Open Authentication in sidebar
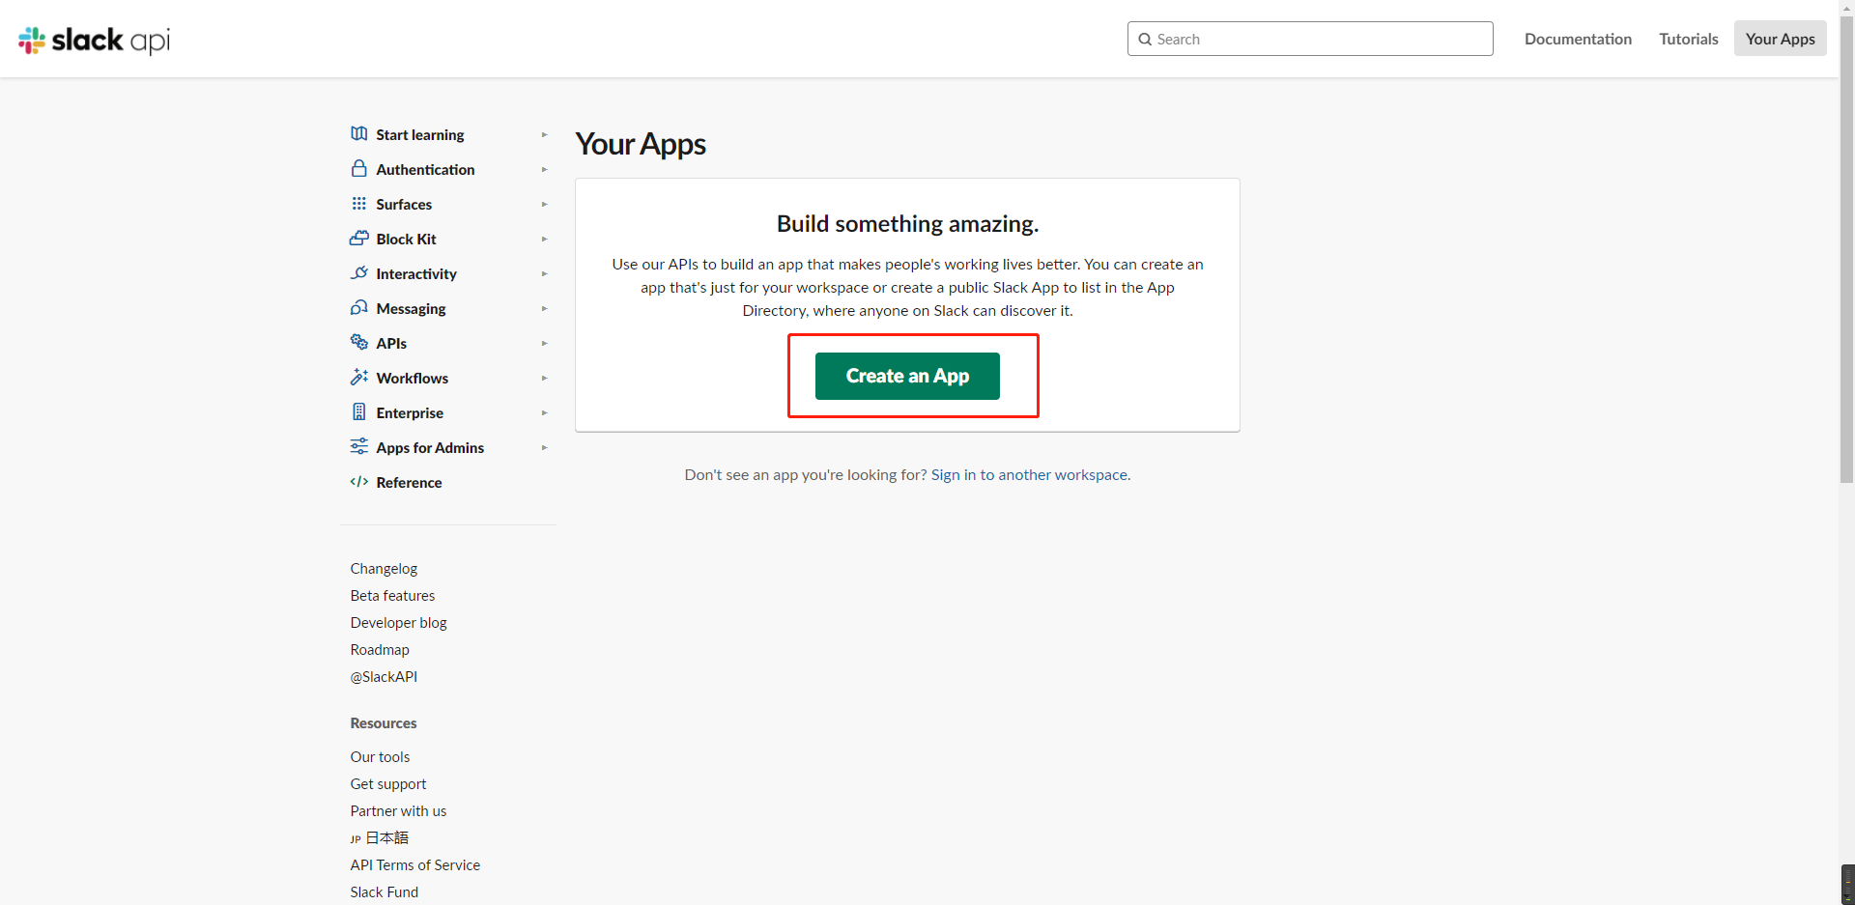Viewport: 1855px width, 905px height. click(x=425, y=170)
